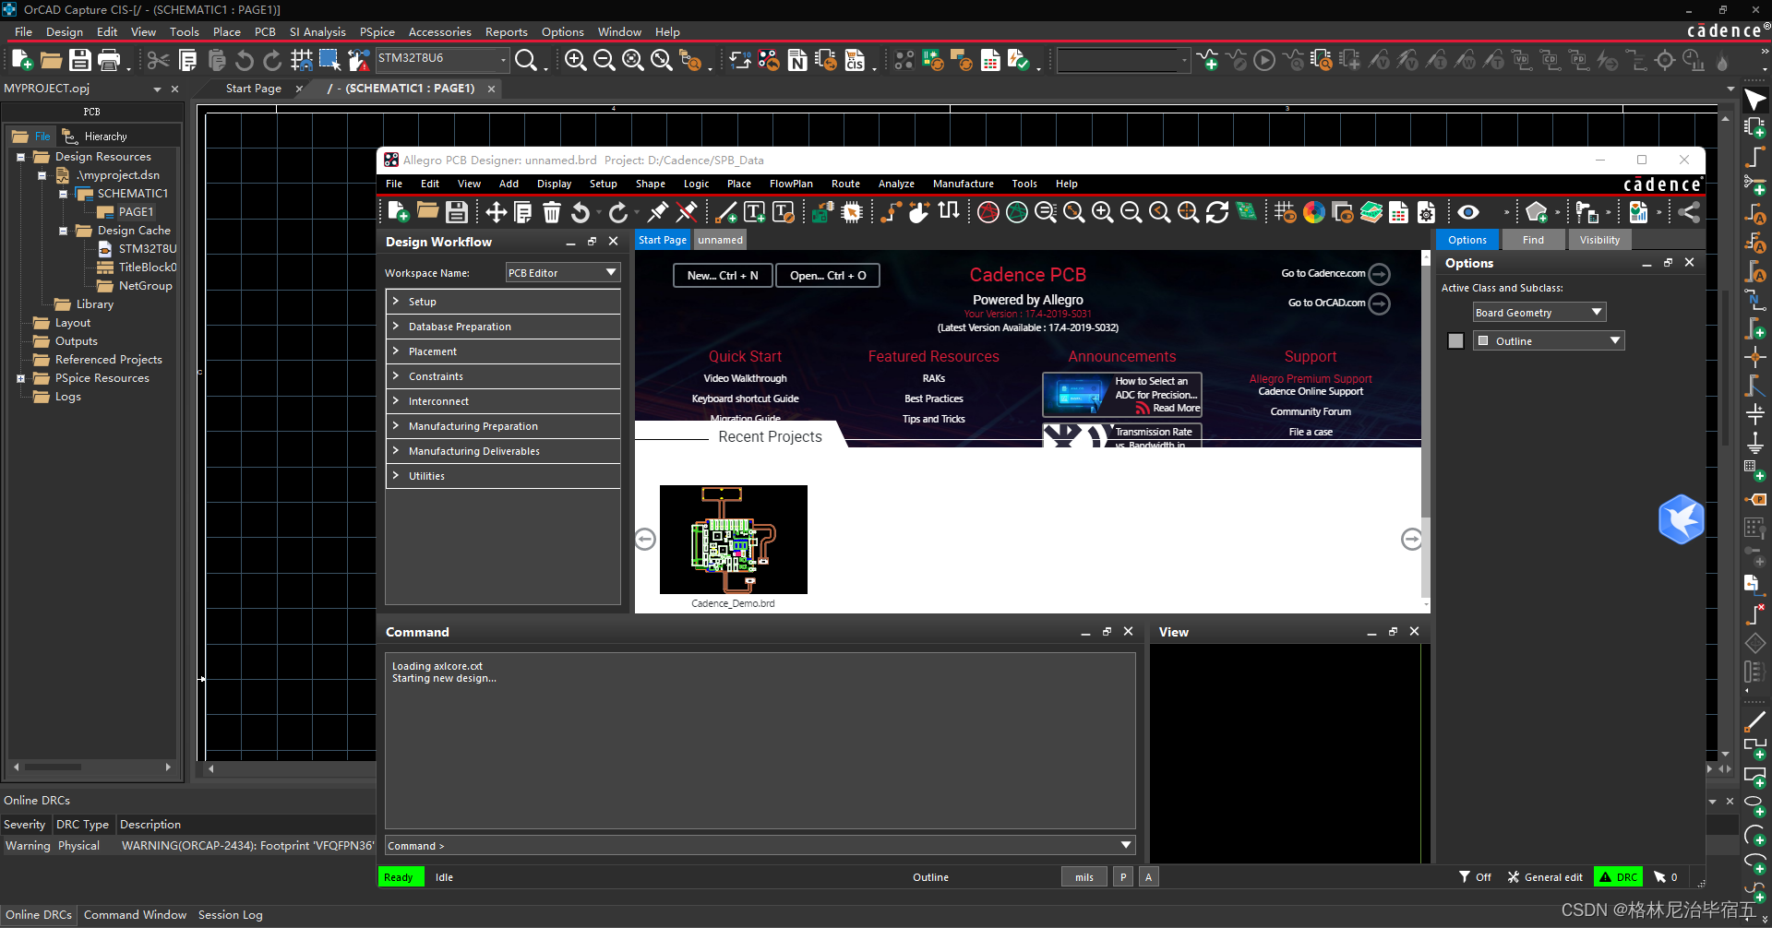Click the Open... Ctrl + O button

click(828, 276)
